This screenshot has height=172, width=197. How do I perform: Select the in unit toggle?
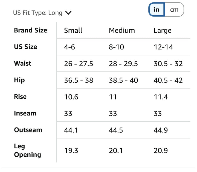point(157,9)
